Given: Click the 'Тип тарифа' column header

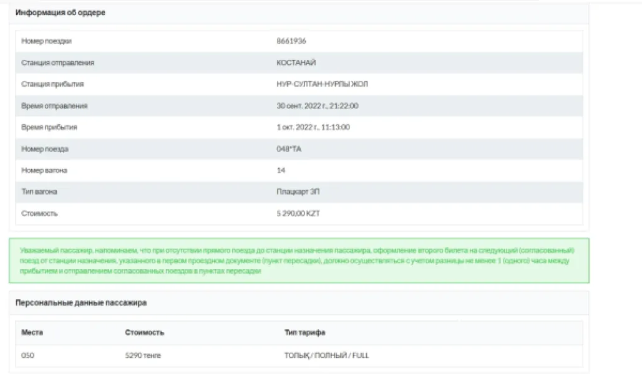Looking at the screenshot, I should click(304, 332).
